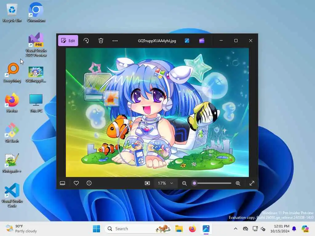This screenshot has height=236, width=315.
Task: Click the purple Clipchamp icon in the title bar
Action: click(202, 41)
